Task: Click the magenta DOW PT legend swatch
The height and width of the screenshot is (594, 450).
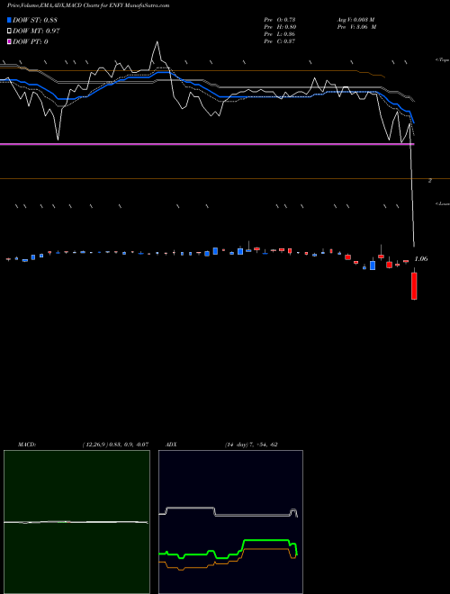Action: point(10,41)
